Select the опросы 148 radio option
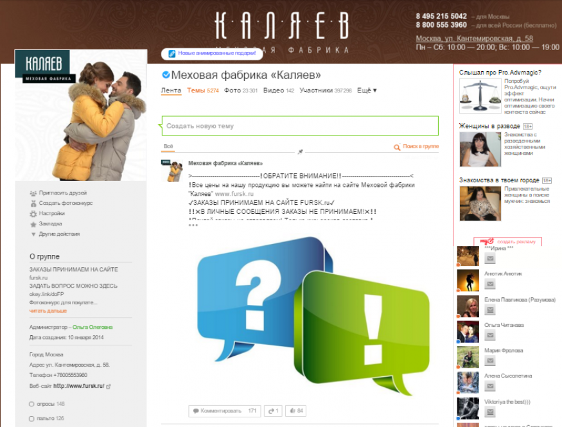Viewport: 562px width, 427px height. tap(31, 404)
